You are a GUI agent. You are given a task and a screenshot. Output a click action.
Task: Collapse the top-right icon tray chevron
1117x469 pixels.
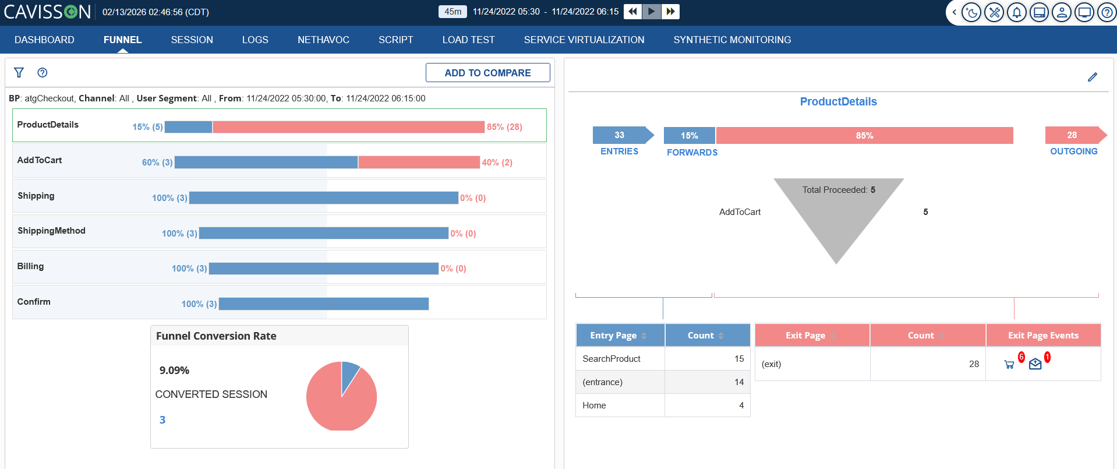pos(954,12)
